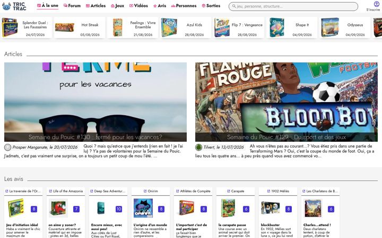Open Flip 7: Vengeance release card

point(239,28)
